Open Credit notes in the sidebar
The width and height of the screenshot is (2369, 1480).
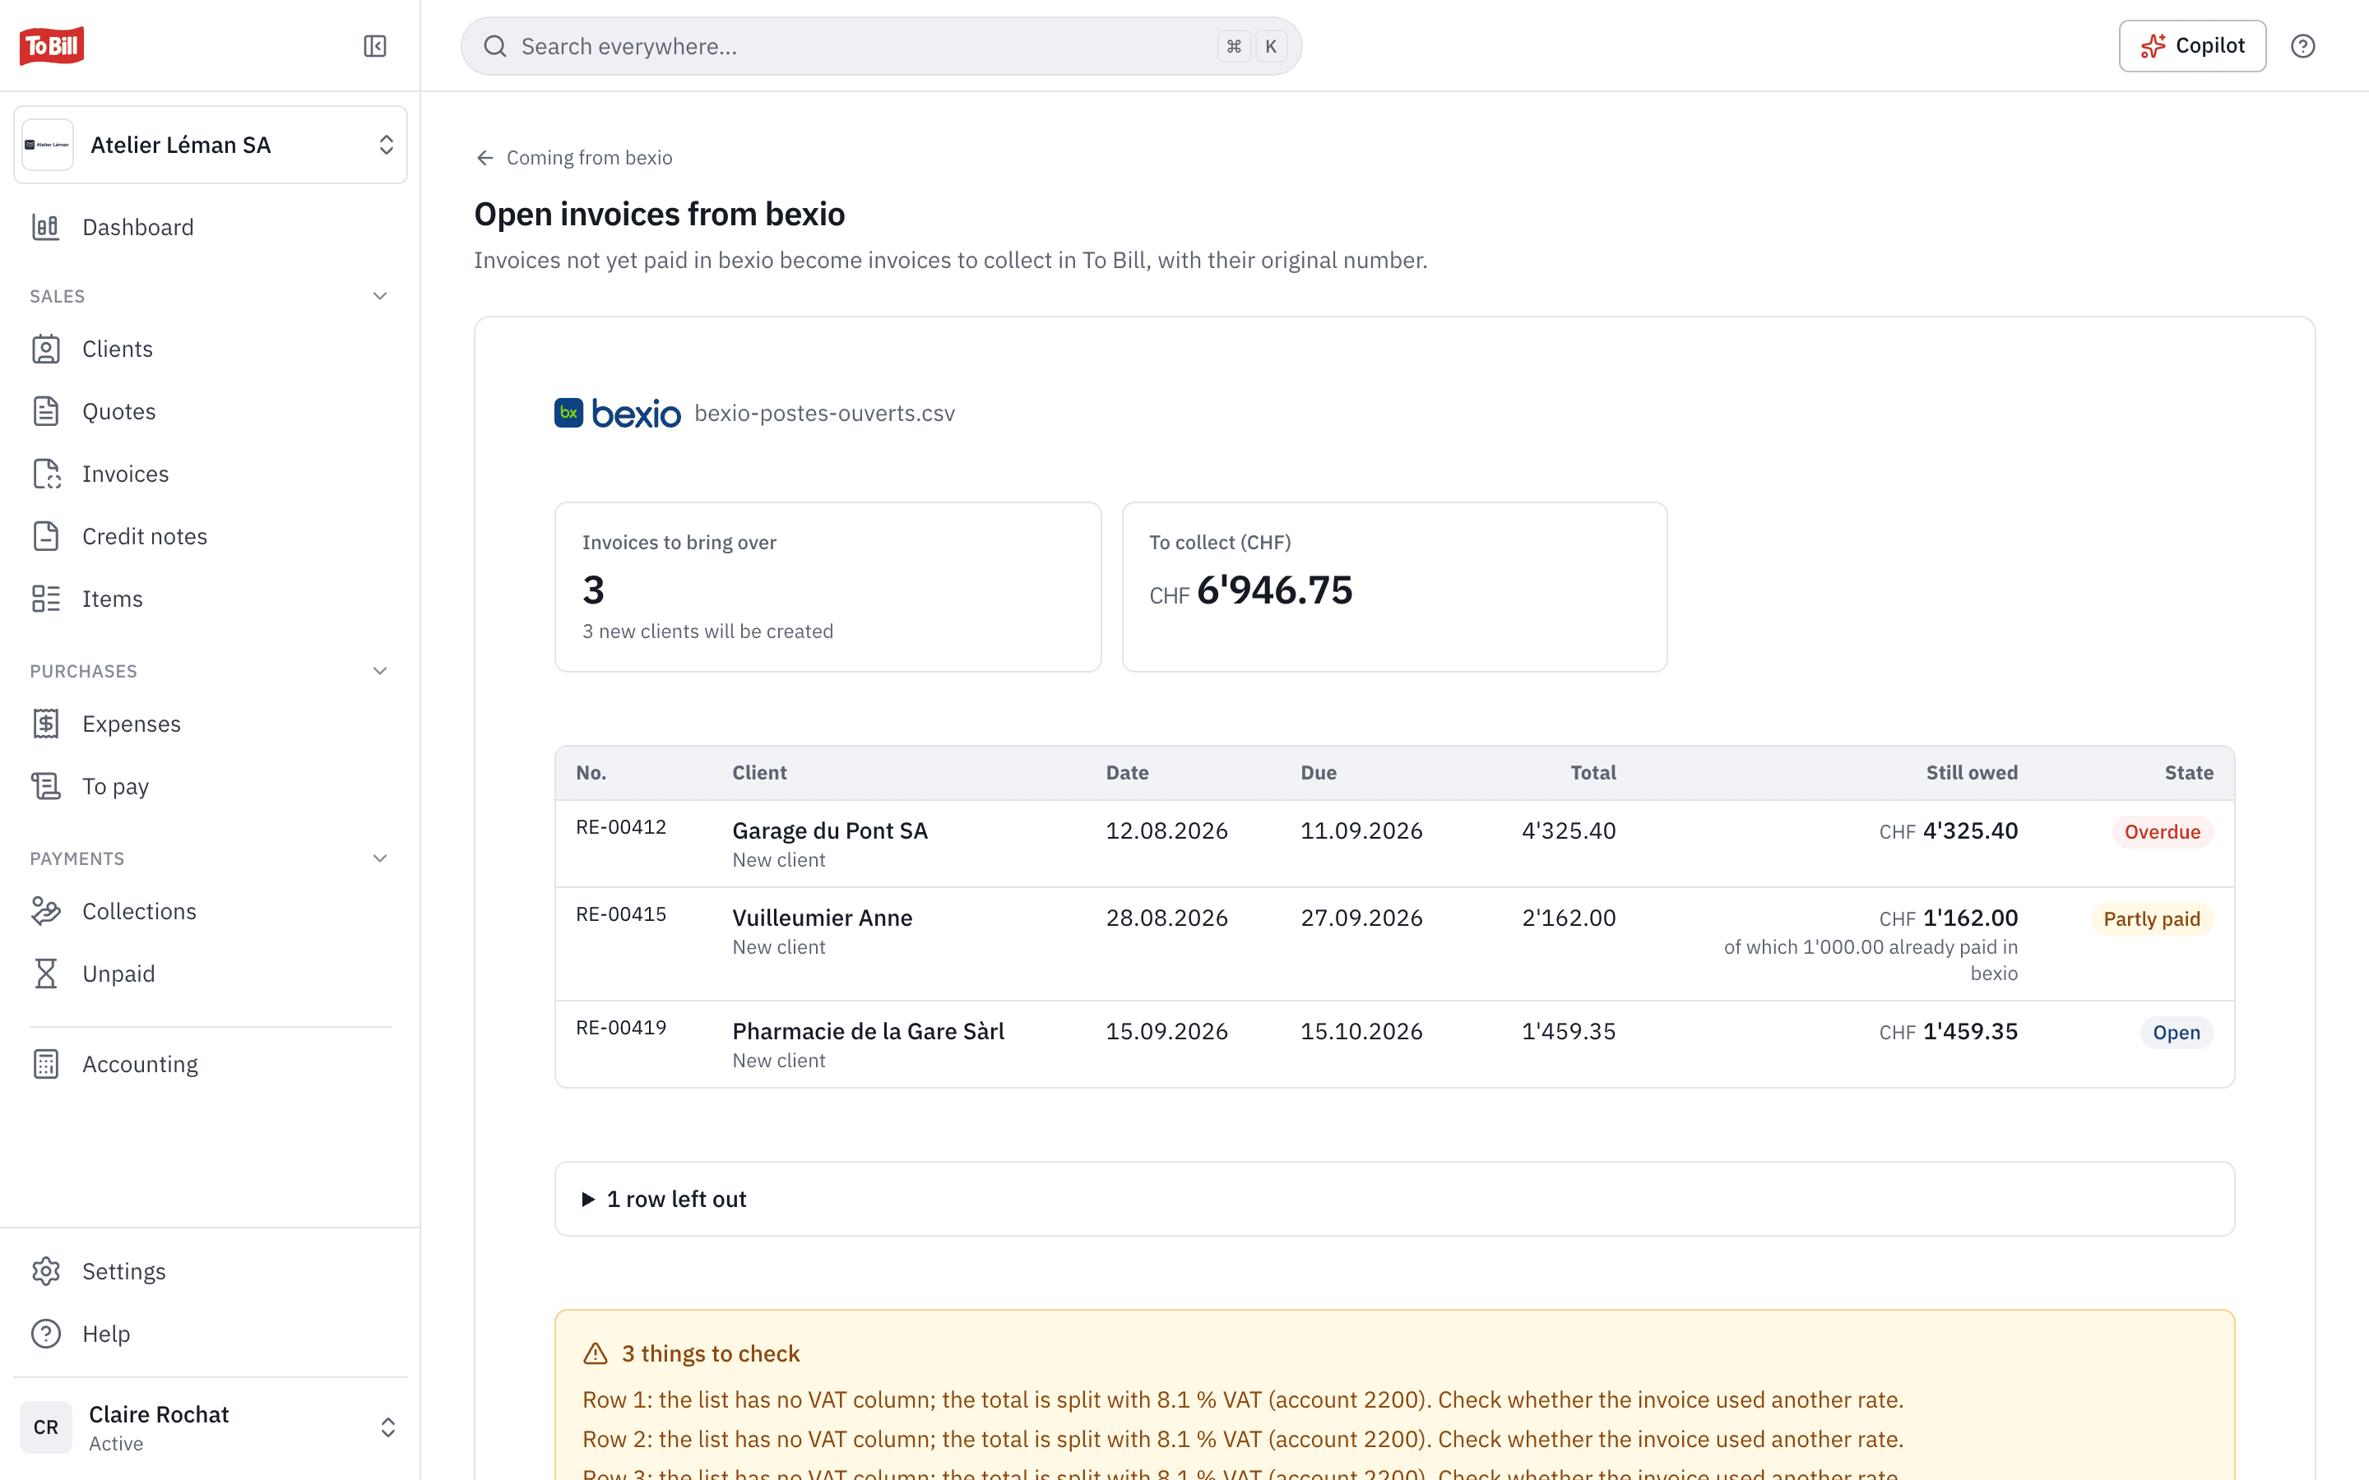[x=211, y=536]
